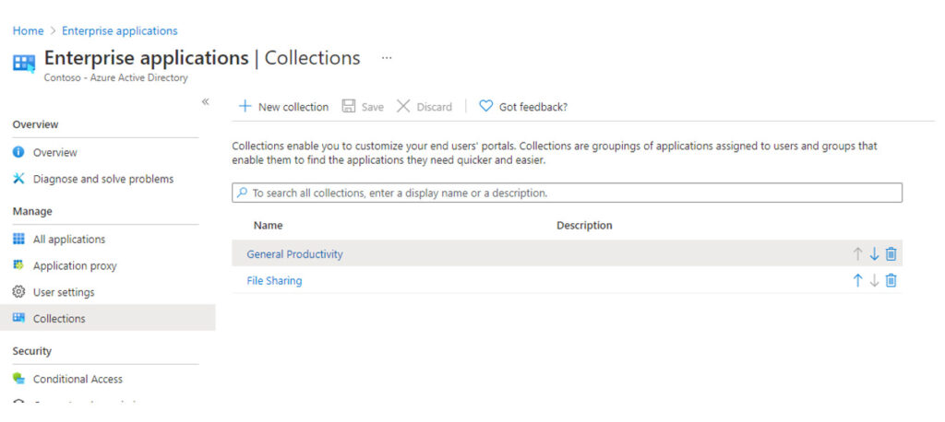Click the Enterprise applications header icon

(24, 63)
